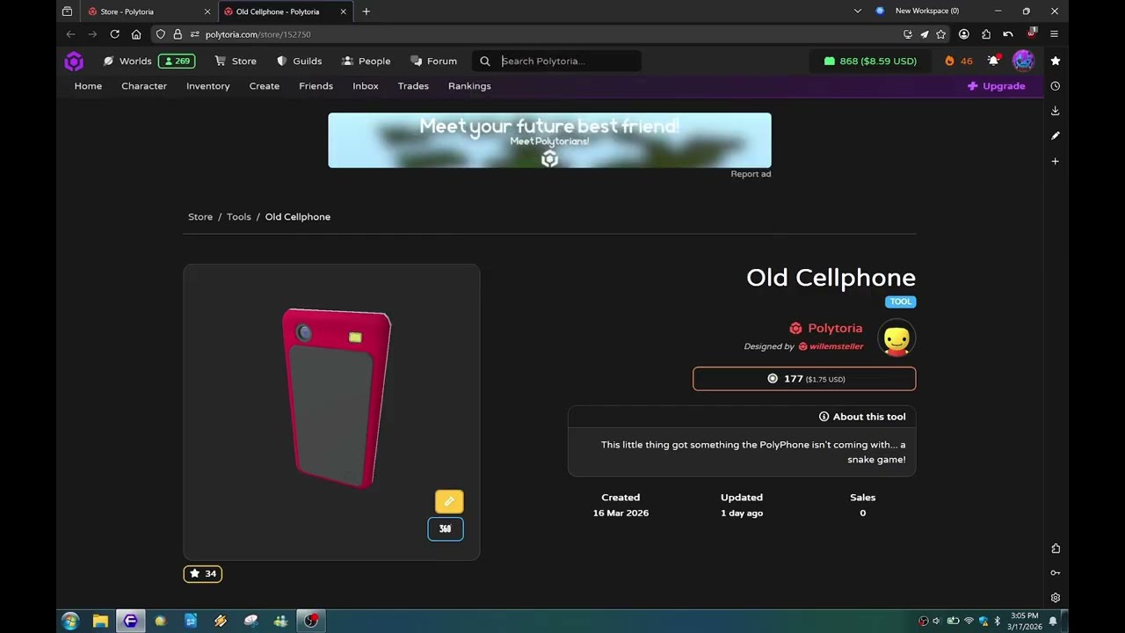The image size is (1125, 633).
Task: Click the Upgrade link
Action: pos(997,86)
